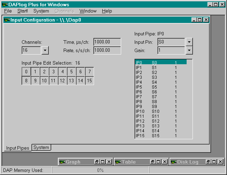Screen dimensions: 227x175
Task: Click input pipe 13 selection button
Action: click(x=71, y=81)
